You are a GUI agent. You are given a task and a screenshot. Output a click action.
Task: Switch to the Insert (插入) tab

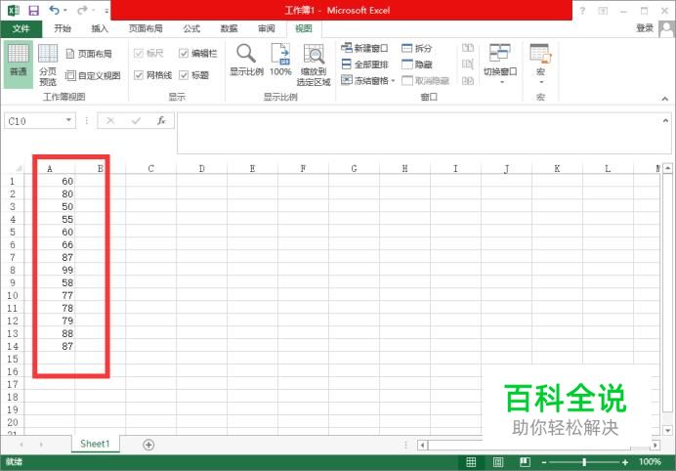(x=100, y=29)
